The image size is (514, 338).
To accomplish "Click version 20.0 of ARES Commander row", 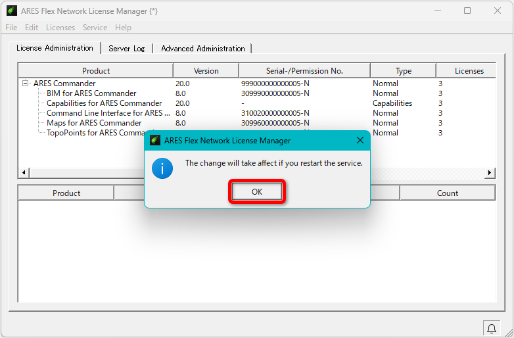I will click(182, 84).
